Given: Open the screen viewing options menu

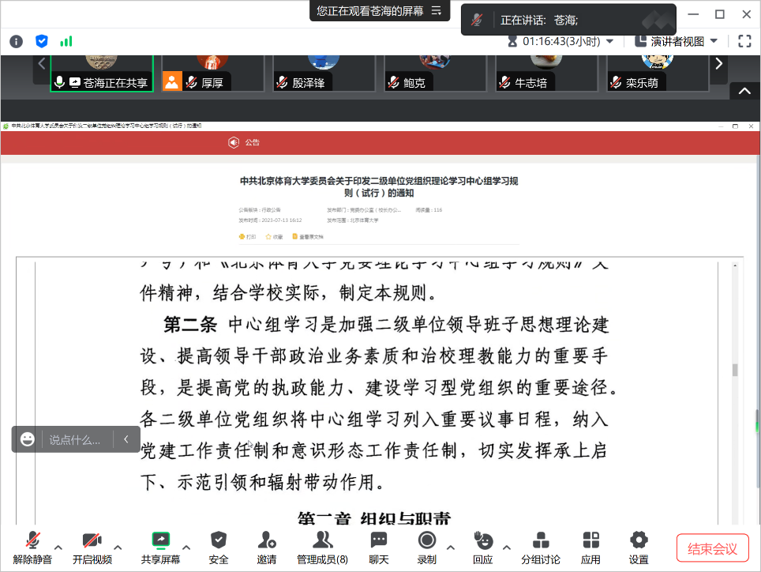Looking at the screenshot, I should [436, 11].
